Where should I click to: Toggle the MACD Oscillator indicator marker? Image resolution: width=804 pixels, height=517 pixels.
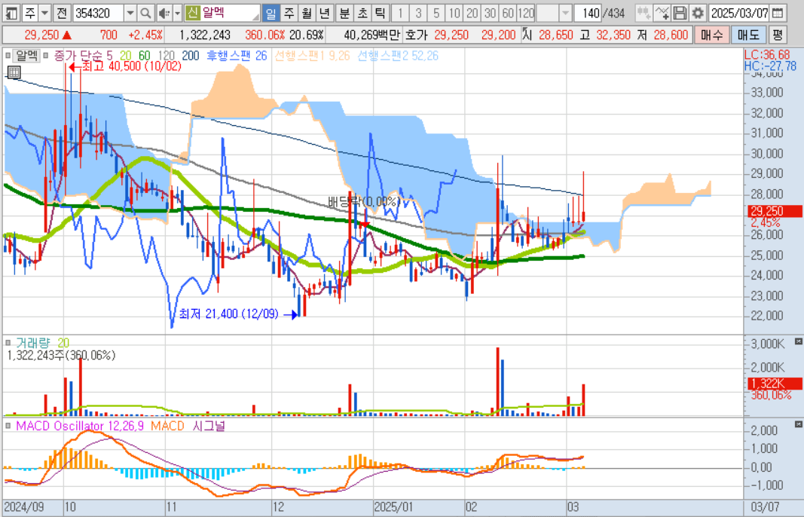(8, 426)
